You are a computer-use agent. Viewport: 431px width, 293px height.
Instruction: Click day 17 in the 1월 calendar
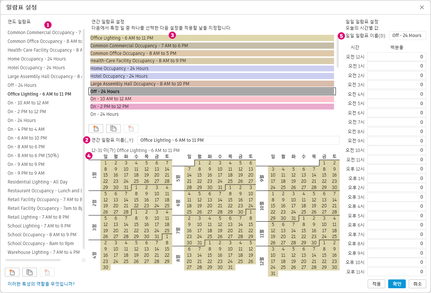tap(126, 175)
